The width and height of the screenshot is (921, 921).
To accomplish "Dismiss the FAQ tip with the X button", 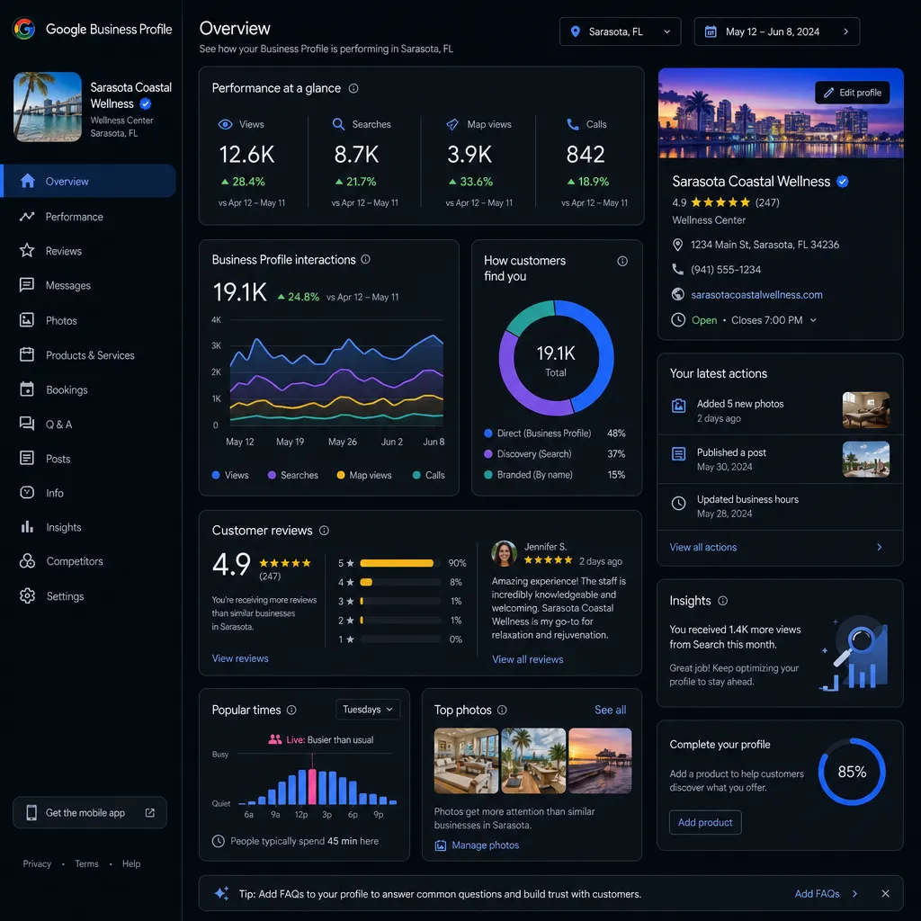I will [x=885, y=893].
